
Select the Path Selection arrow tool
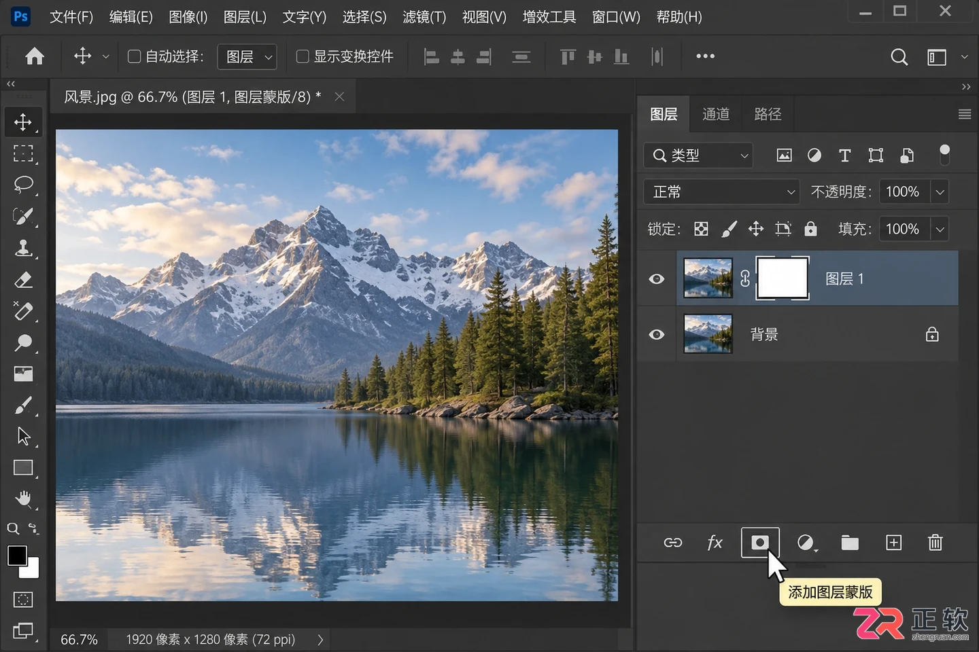(x=23, y=436)
